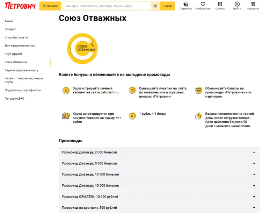Click the camera photo search icon
Screen dimensions: 262x214
[155, 6]
